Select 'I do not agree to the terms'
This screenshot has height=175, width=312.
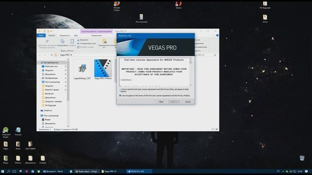120,96
